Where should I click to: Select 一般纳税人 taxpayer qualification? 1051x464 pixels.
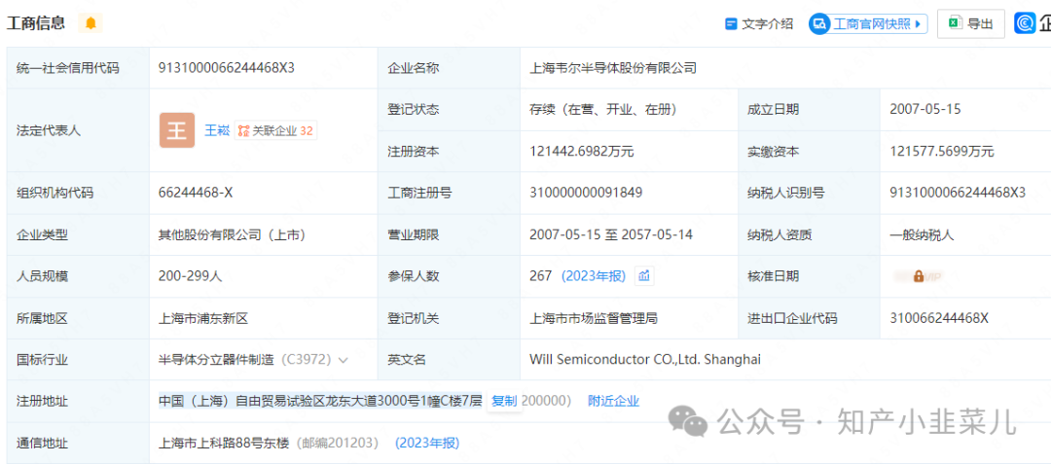click(x=922, y=234)
